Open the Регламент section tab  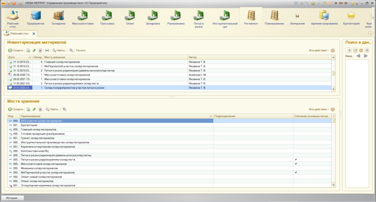pos(251,18)
